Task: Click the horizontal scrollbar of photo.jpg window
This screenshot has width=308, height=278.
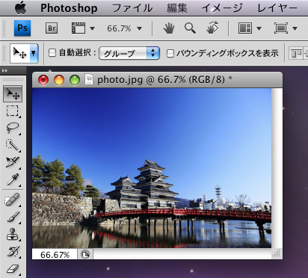Action: click(x=182, y=254)
